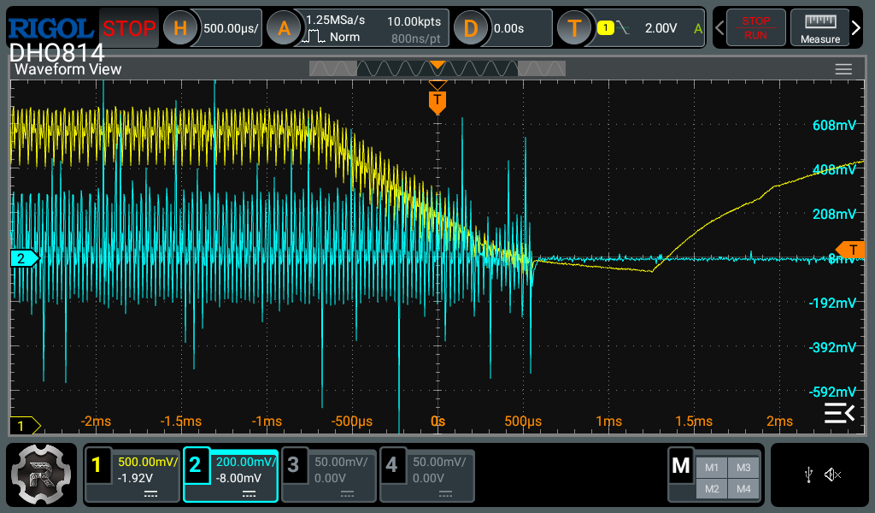Click the orange H horizontal timebase icon
The width and height of the screenshot is (875, 513).
(x=179, y=28)
